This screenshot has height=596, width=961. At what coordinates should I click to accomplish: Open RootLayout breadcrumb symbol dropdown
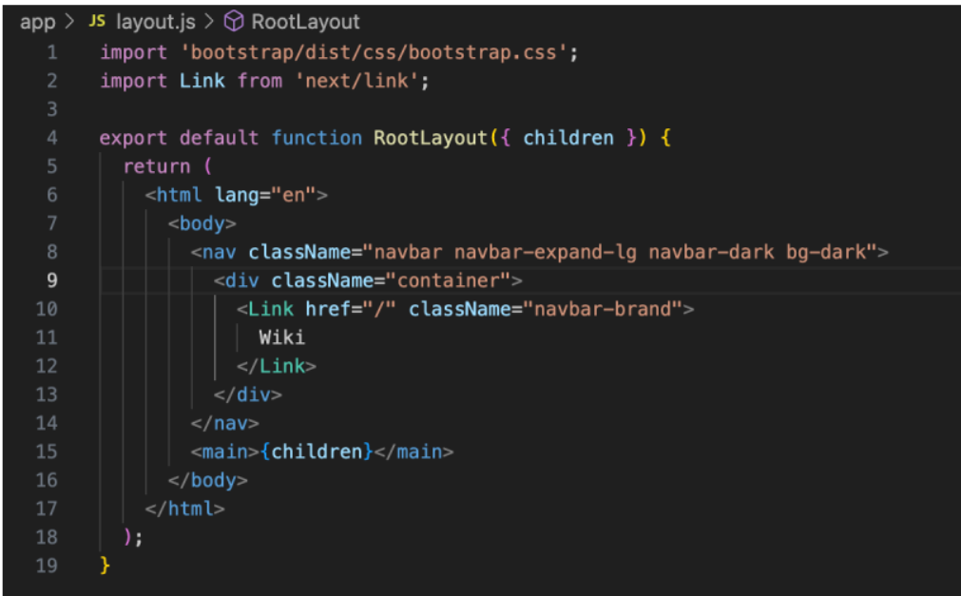click(x=305, y=22)
